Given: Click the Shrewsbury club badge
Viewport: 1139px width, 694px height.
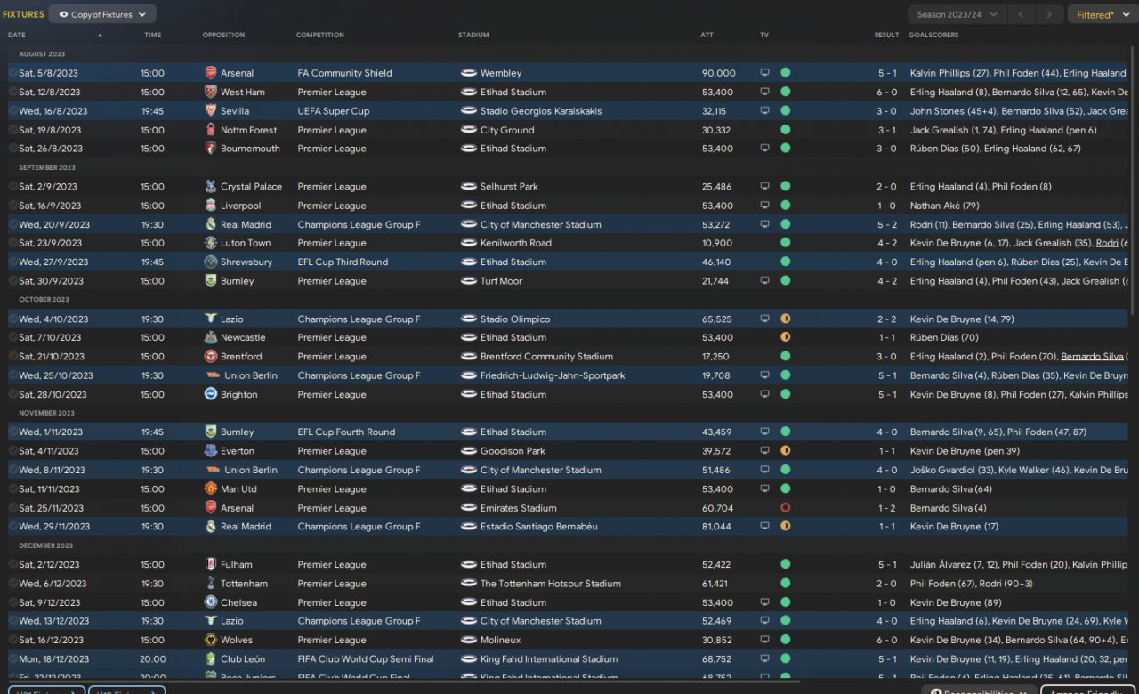Looking at the screenshot, I should tap(211, 262).
